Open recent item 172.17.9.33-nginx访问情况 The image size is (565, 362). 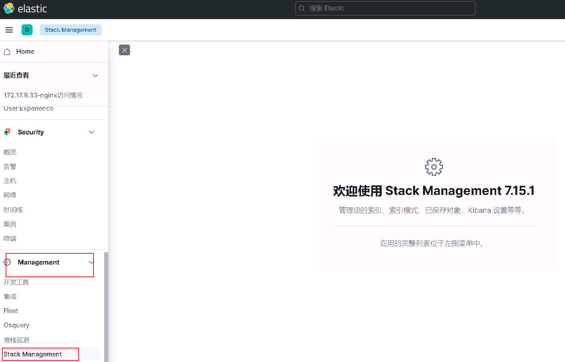43,95
